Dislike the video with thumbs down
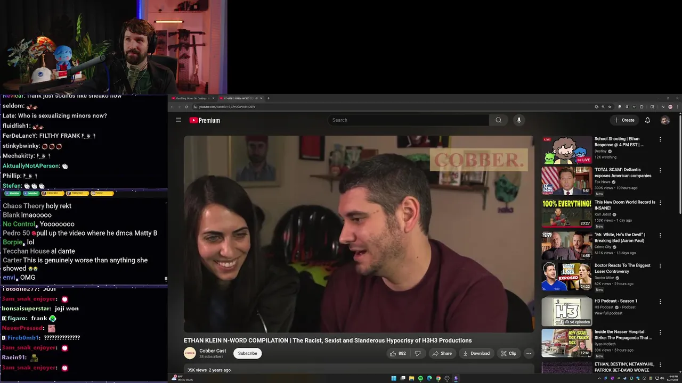The width and height of the screenshot is (682, 383). [x=418, y=353]
